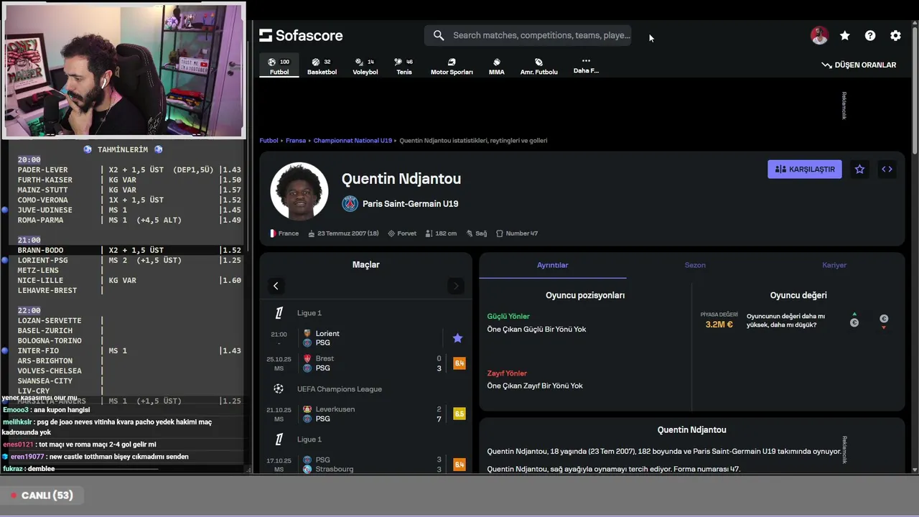Click the search magnifier icon
919x517 pixels.
click(x=439, y=35)
